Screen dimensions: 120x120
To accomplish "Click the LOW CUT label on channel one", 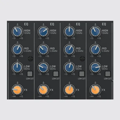I will coord(30,79).
